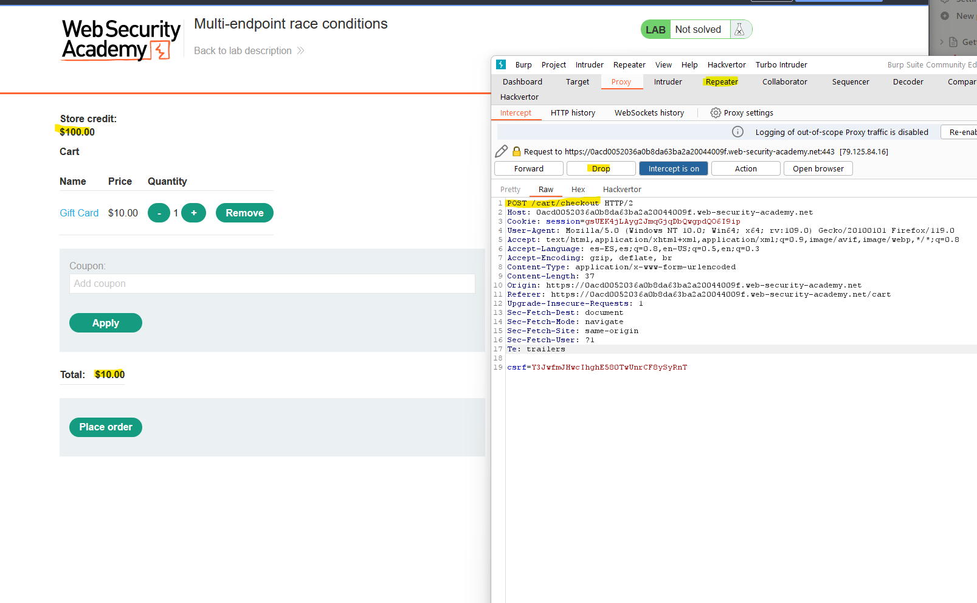
Task: Click the Store credit $100.00 value
Action: point(77,133)
